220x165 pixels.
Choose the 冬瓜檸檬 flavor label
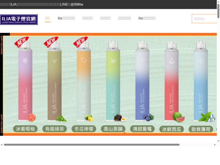84,129
